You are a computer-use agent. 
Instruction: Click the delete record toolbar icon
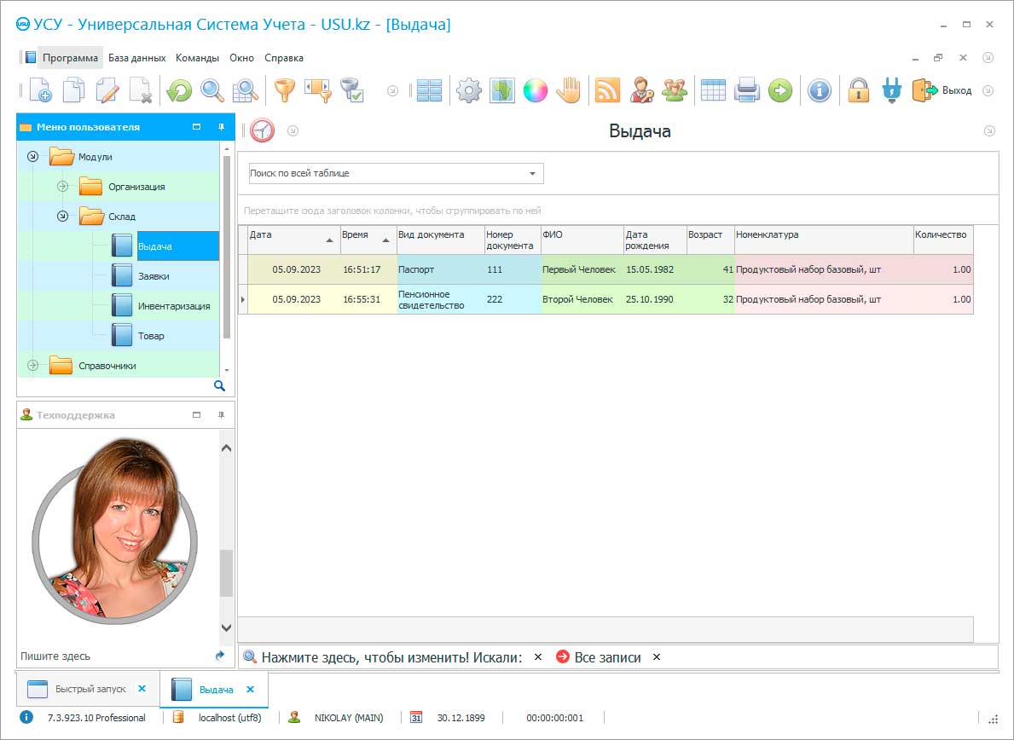pos(141,90)
